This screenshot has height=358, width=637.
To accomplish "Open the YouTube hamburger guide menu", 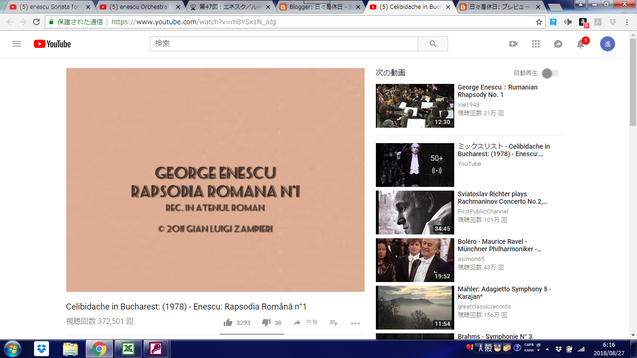I will coord(17,44).
